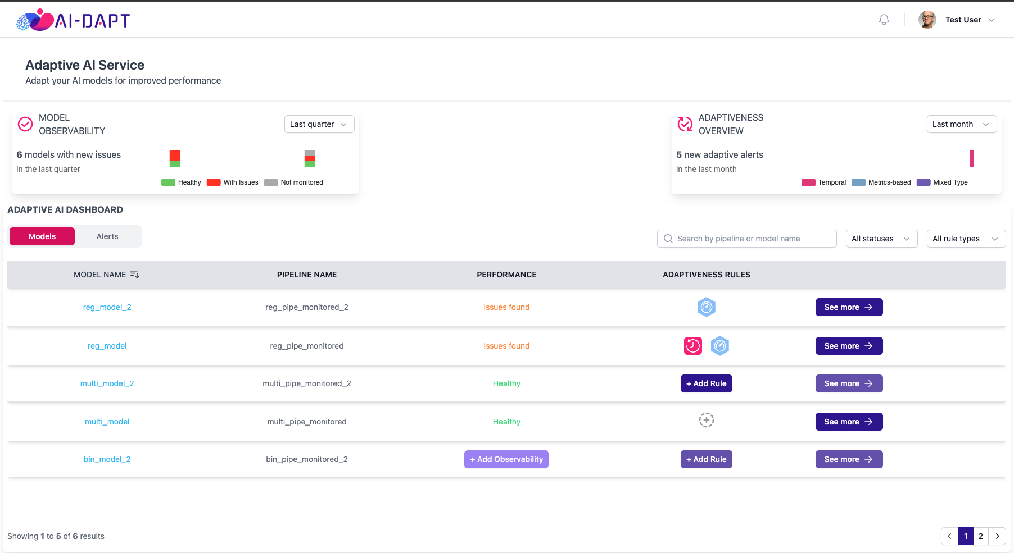
Task: Click Issues found status for reg_model_2
Action: (x=506, y=307)
